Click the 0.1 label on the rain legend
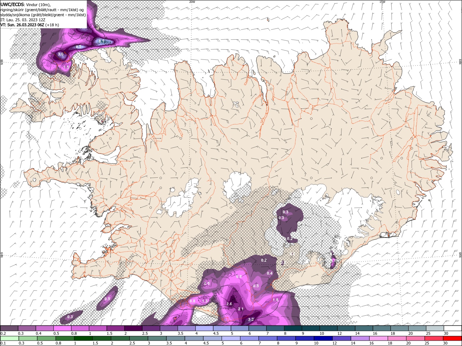 point(3,343)
